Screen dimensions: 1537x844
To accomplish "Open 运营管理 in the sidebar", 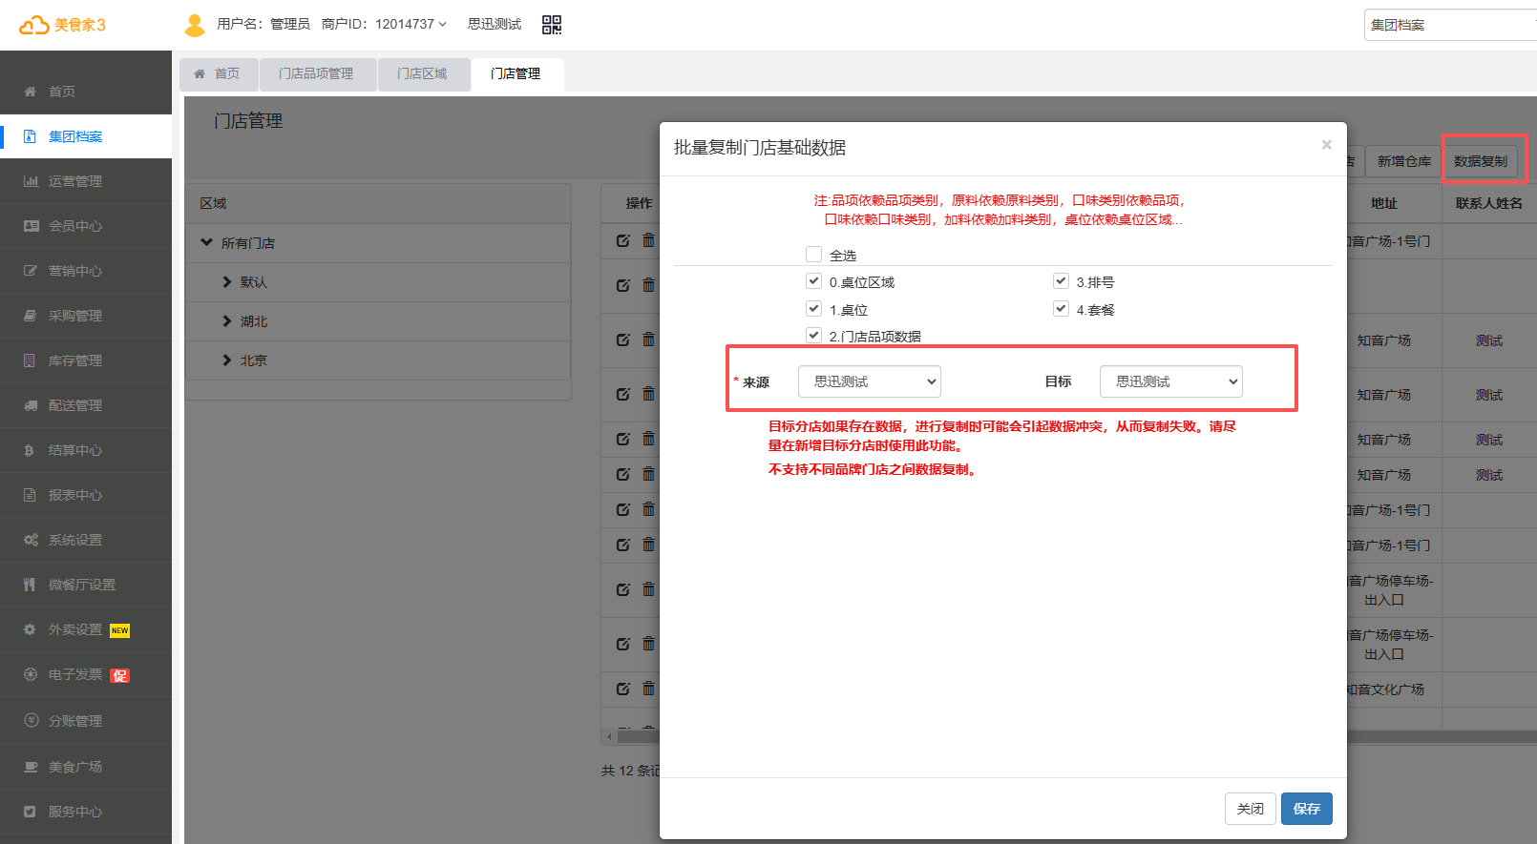I will coord(75,181).
